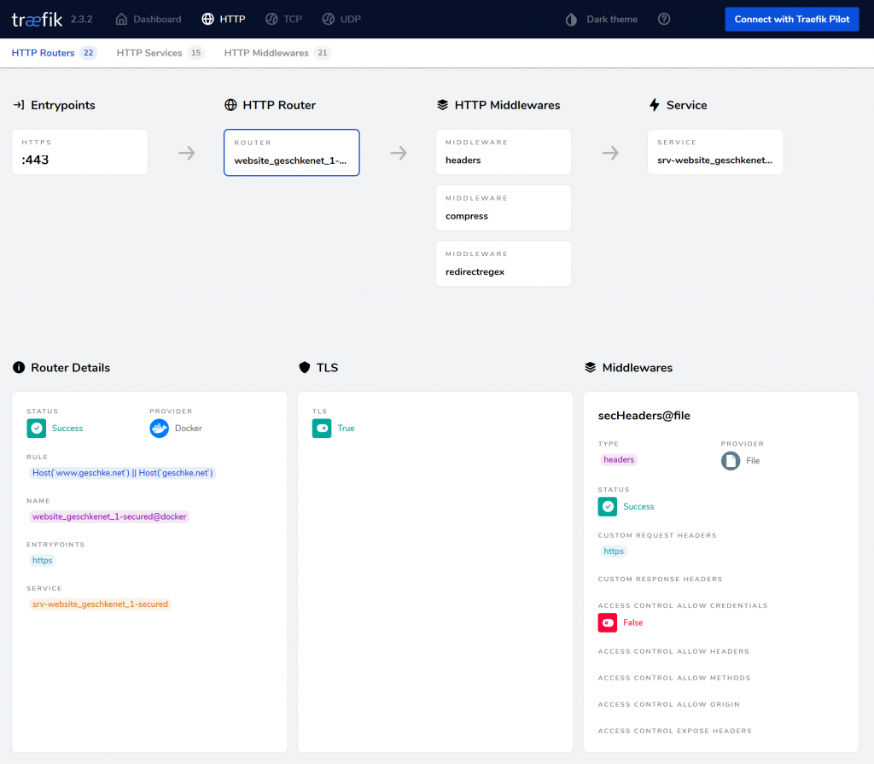
Task: Switch to the HTTP Middlewares tab
Action: click(267, 52)
